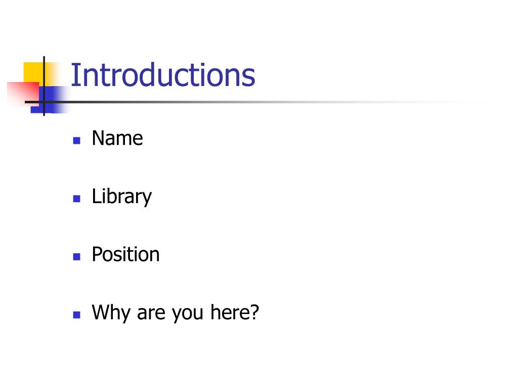Screen dimensions: 518x389
Task: Click the capital I in Introductions
Action: (74, 75)
